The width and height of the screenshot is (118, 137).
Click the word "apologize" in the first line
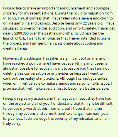(101, 8)
